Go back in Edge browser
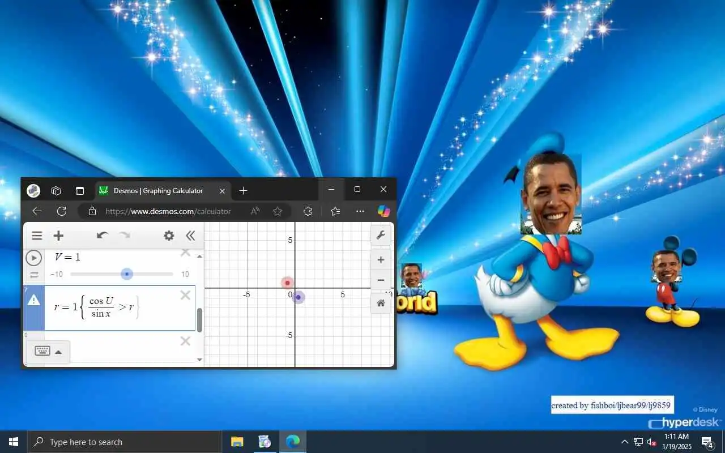The width and height of the screenshot is (725, 453). (x=37, y=211)
